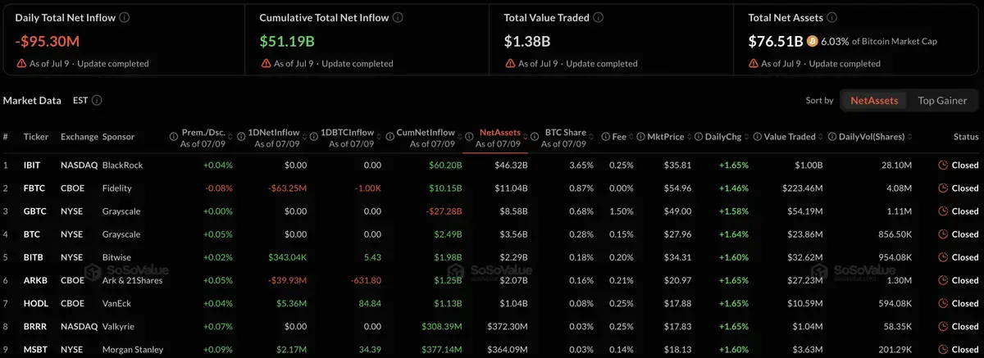Click the orange Bitcoin logo icon
Image resolution: width=984 pixels, height=358 pixels.
[813, 41]
